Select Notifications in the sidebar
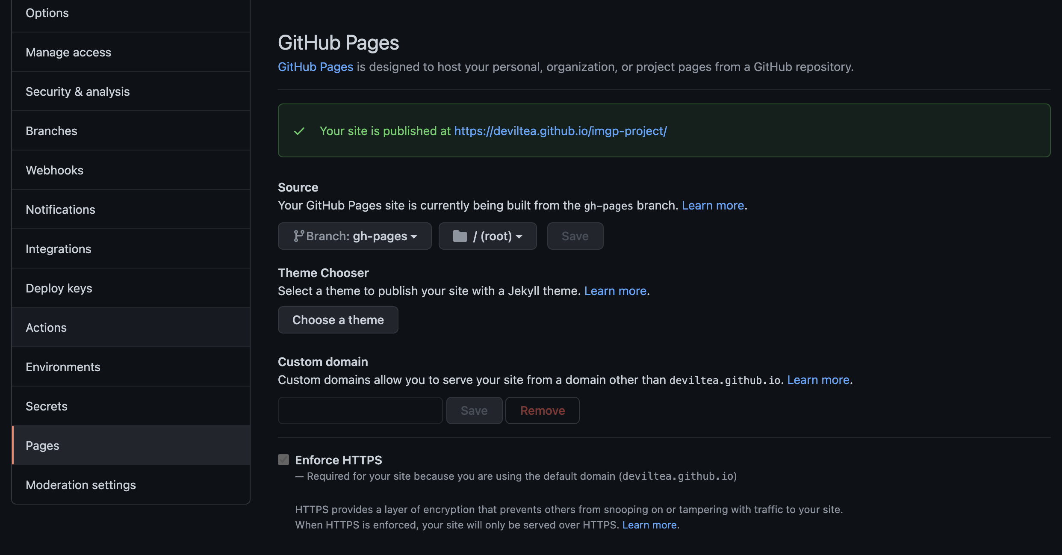Image resolution: width=1062 pixels, height=555 pixels. 131,210
